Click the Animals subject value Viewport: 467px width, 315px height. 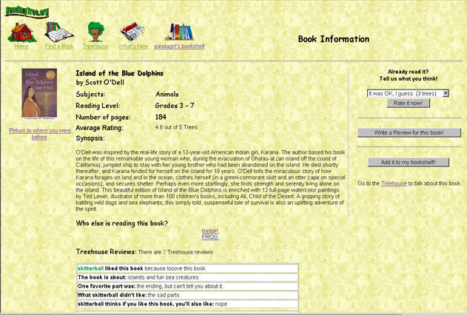[x=167, y=95]
